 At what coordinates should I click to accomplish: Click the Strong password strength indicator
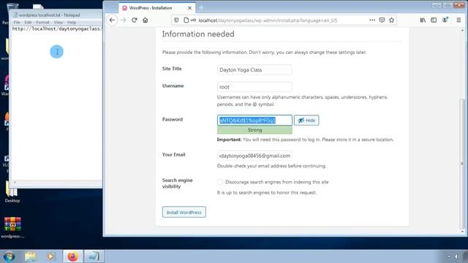click(x=254, y=130)
